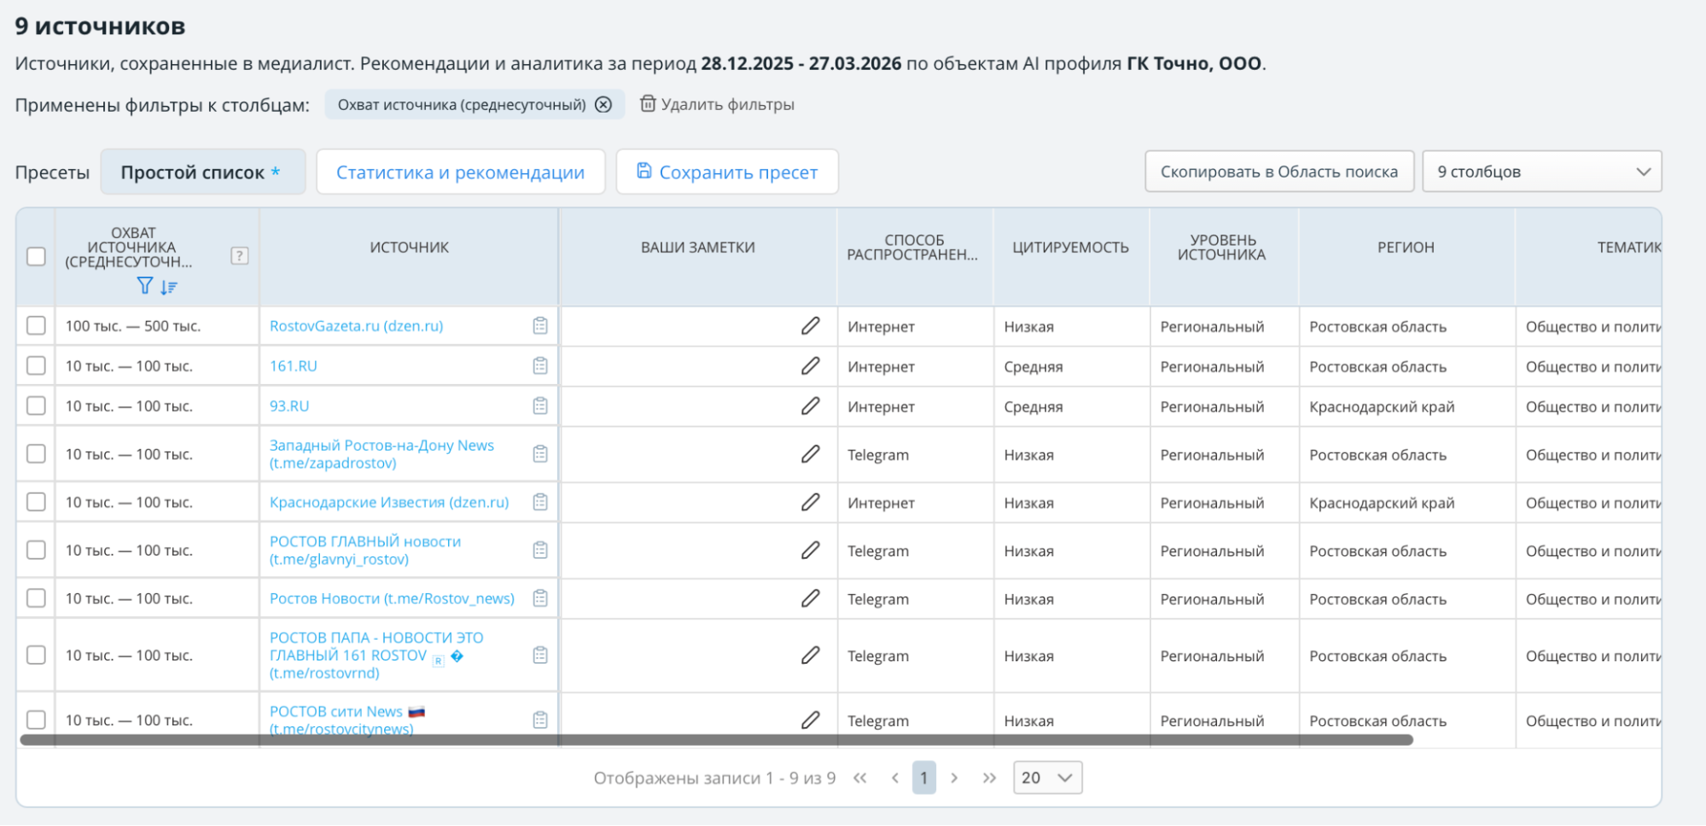This screenshot has width=1706, height=826.
Task: Toggle the select-all checkbox in table header
Action: click(36, 256)
